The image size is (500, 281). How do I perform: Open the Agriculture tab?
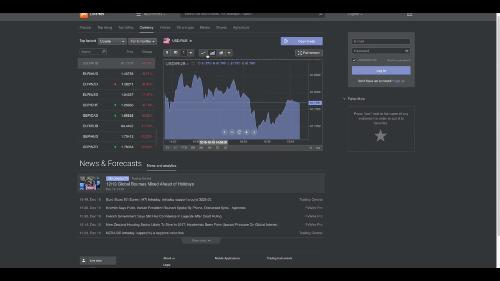tap(241, 27)
